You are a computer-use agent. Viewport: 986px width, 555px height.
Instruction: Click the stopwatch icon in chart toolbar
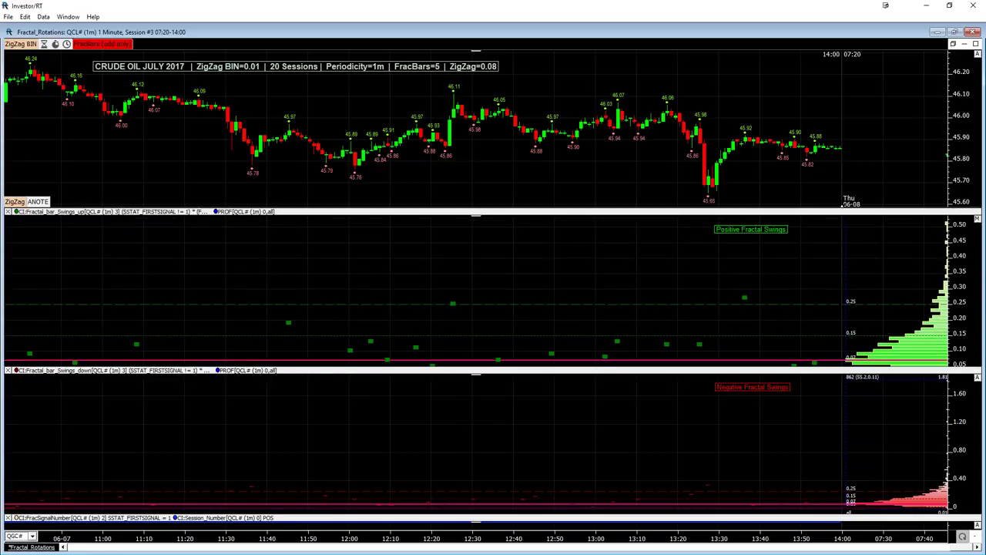[55, 44]
